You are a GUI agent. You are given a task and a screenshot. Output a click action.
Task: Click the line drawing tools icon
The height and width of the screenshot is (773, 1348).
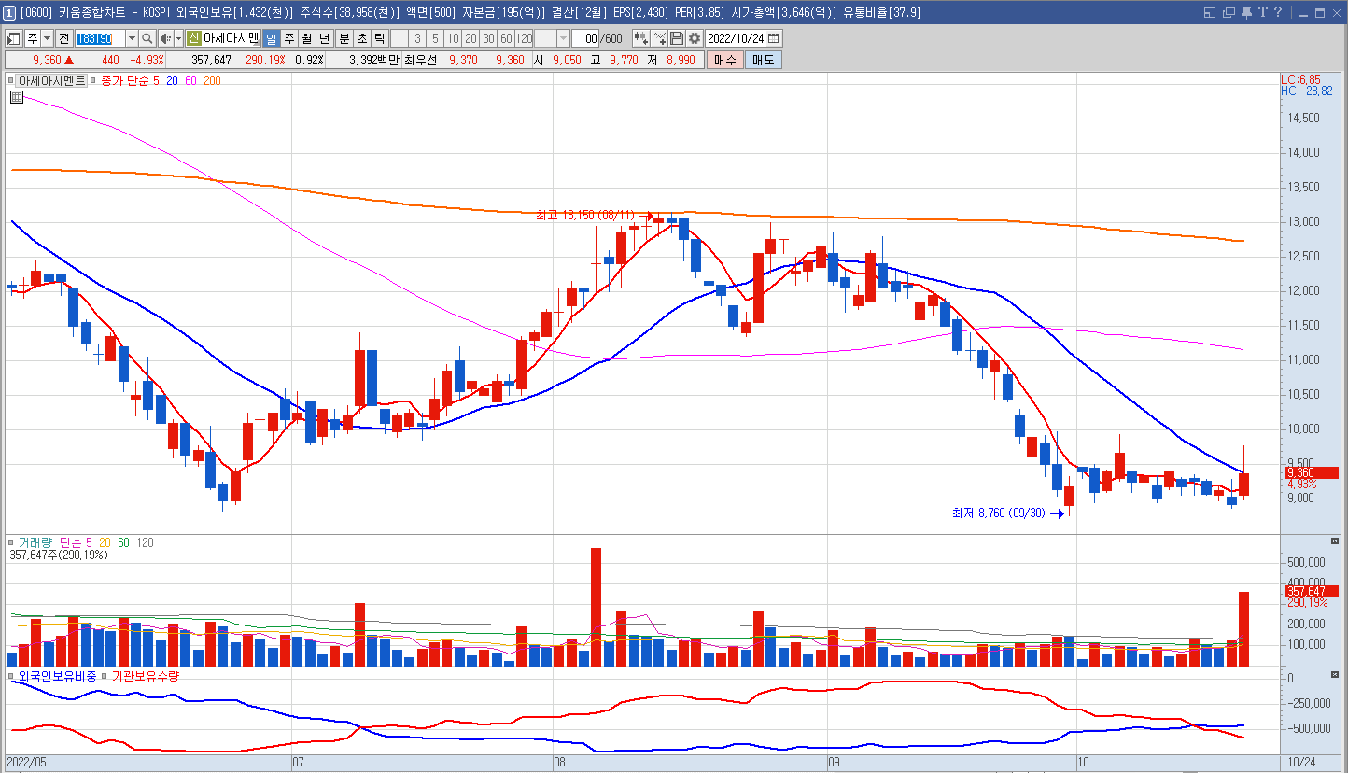click(x=659, y=38)
